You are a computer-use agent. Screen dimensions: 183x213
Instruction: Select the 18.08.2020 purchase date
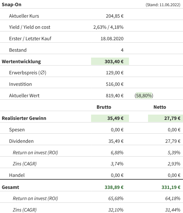pyautogui.click(x=112, y=38)
